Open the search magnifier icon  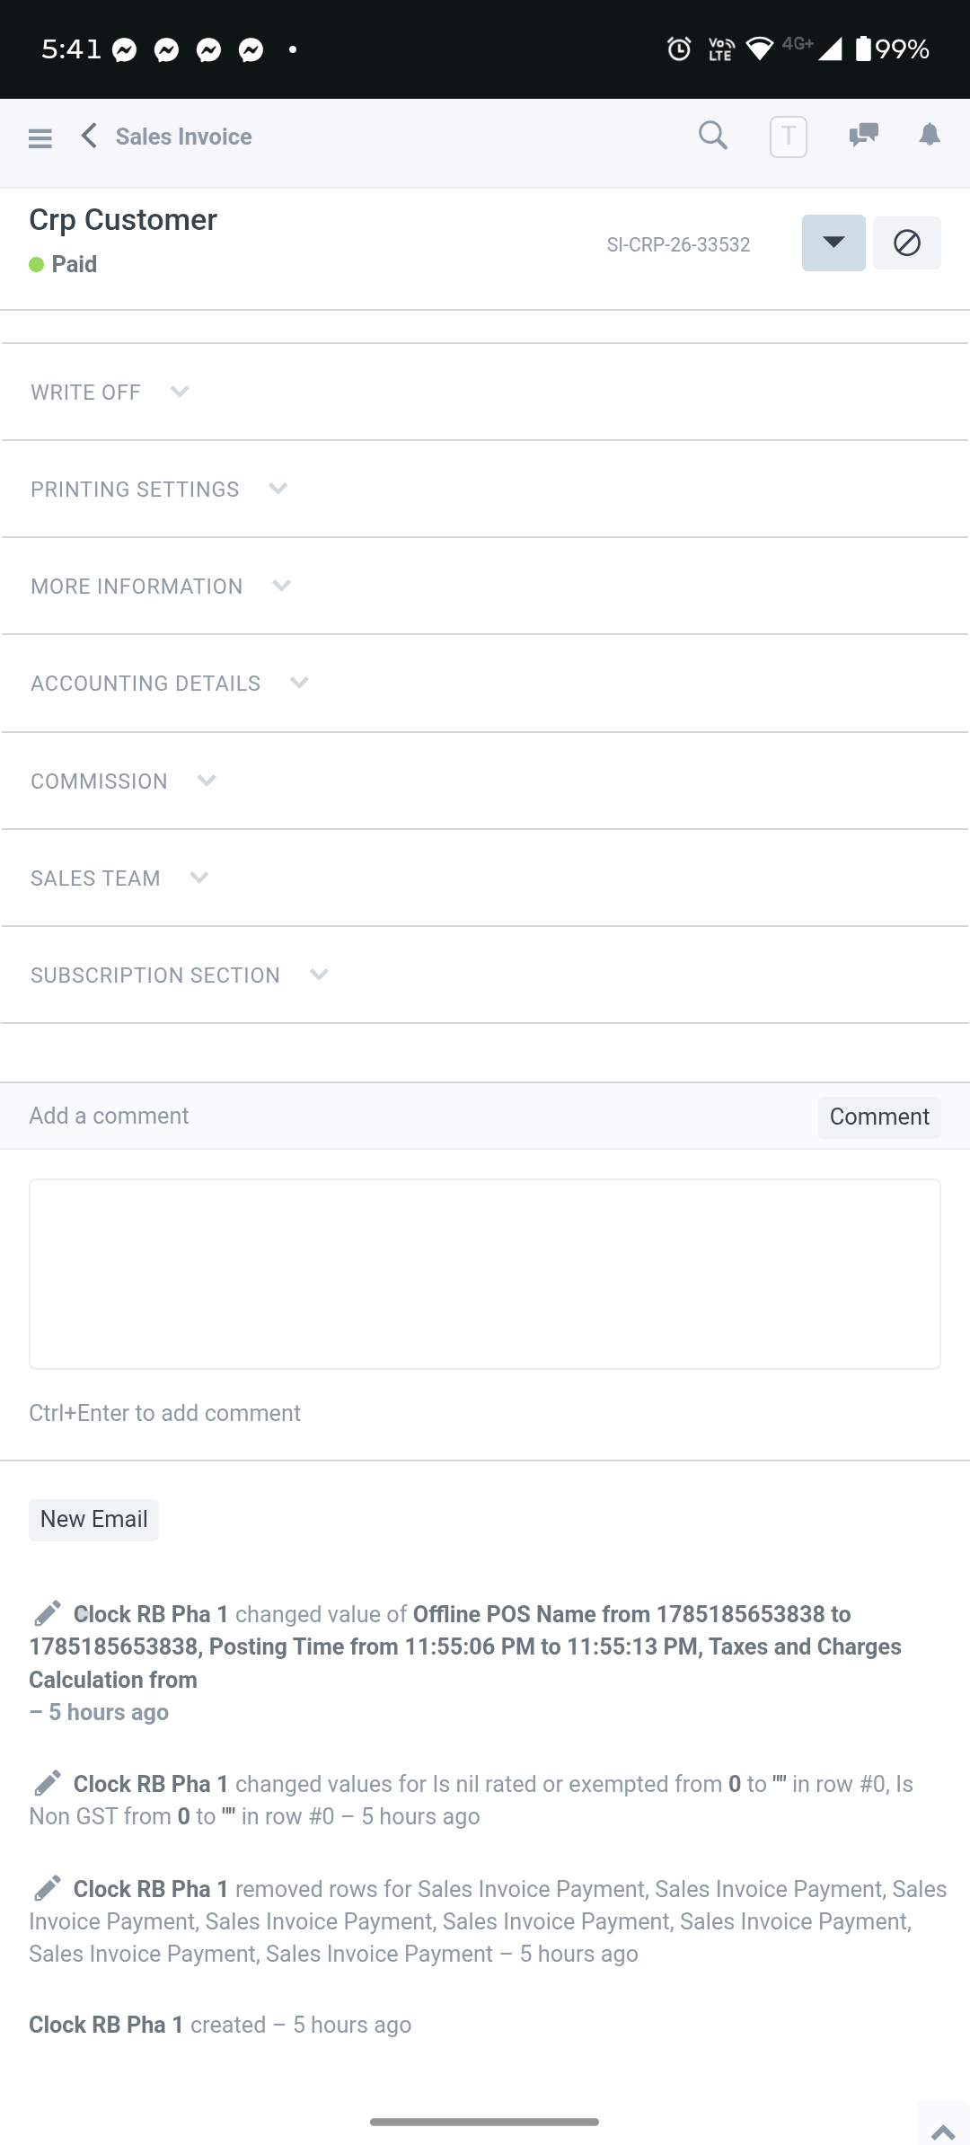pos(713,136)
